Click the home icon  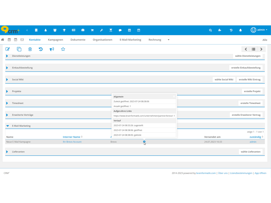(3, 40)
